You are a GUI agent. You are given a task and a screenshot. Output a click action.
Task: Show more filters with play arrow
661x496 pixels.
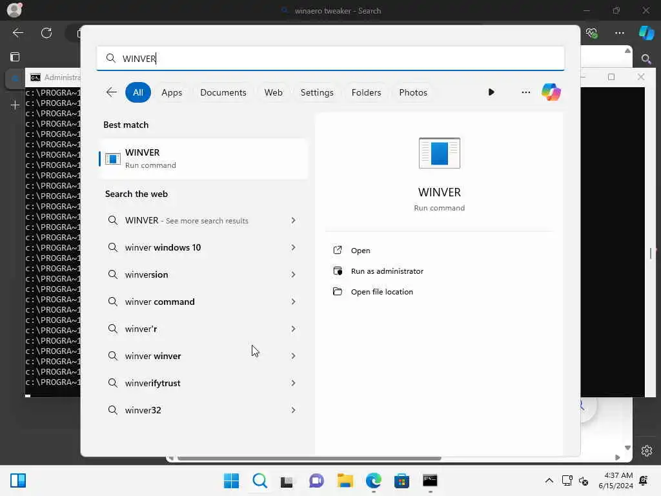coord(491,92)
